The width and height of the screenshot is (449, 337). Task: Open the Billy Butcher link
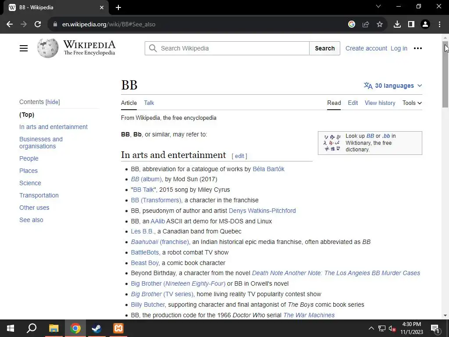point(148,305)
